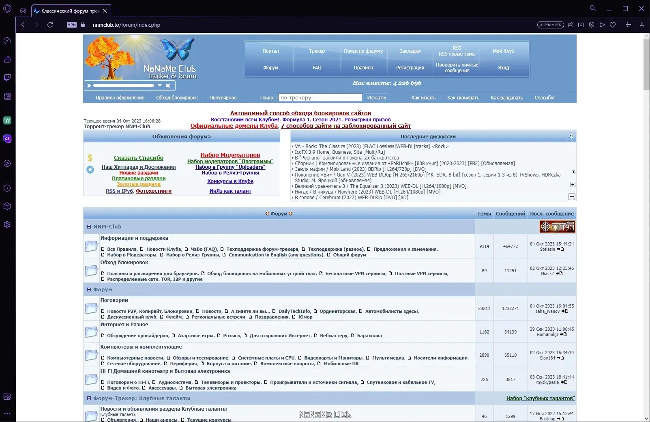Open the browser tab search magnifier

(x=593, y=8)
